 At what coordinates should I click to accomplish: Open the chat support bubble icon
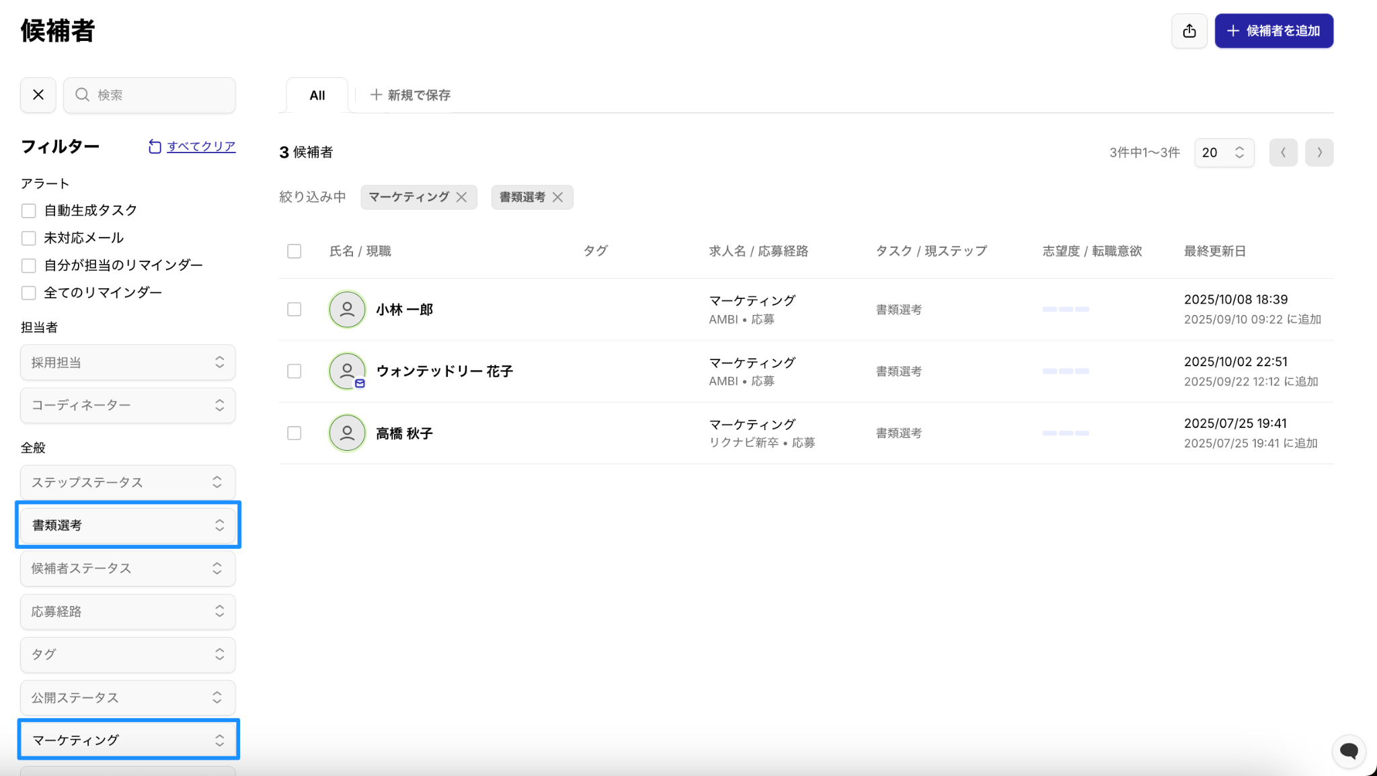pos(1348,750)
